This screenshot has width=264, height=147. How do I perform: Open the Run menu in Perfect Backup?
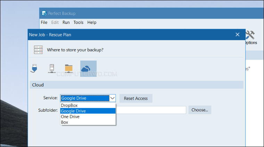pos(66,22)
